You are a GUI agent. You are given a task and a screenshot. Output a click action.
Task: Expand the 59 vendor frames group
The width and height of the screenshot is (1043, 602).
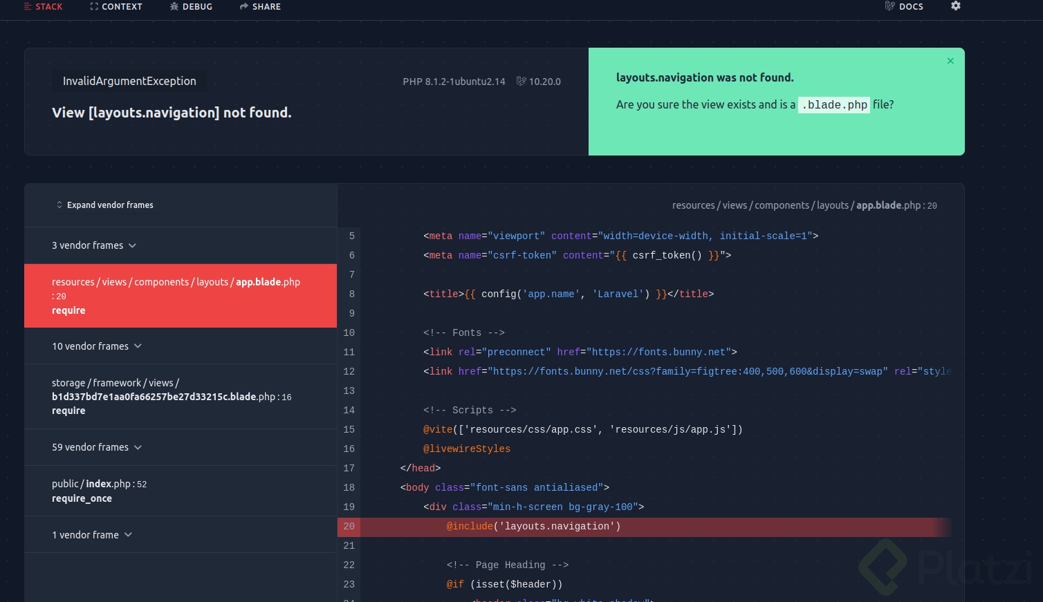tap(97, 447)
